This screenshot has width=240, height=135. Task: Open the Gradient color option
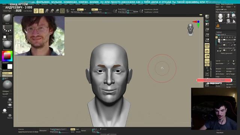(6, 63)
